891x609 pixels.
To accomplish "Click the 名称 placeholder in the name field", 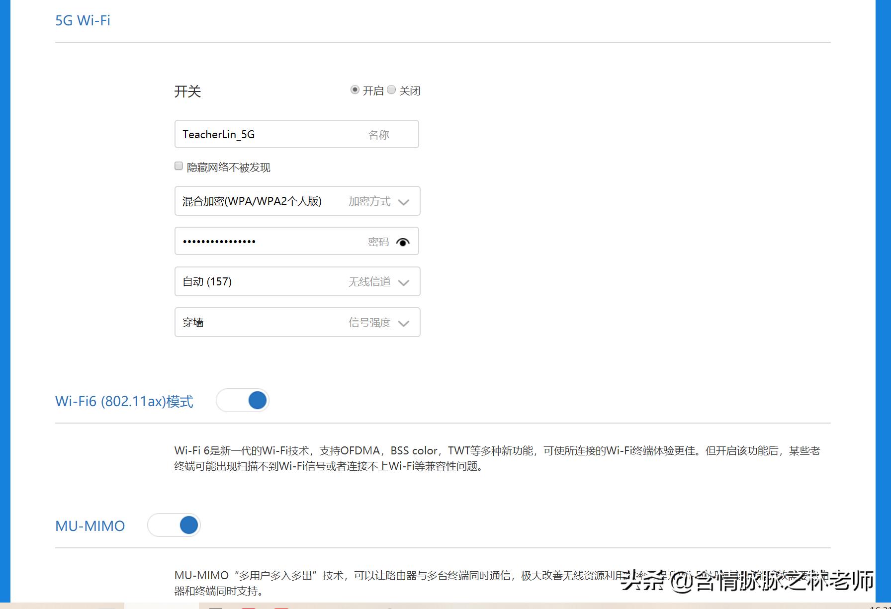I will 379,134.
